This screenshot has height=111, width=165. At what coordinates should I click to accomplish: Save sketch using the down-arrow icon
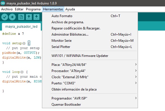[x=36, y=17]
